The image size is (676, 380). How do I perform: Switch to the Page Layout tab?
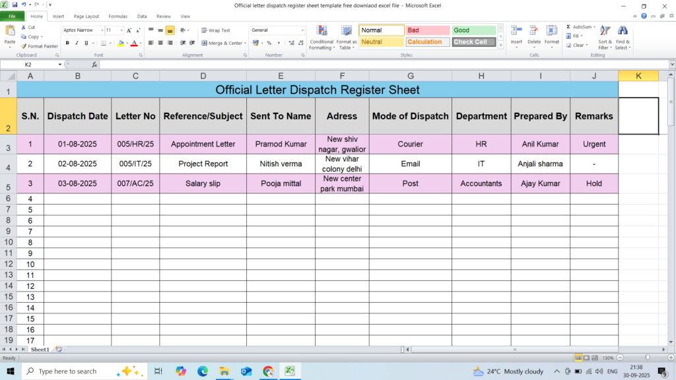(86, 16)
